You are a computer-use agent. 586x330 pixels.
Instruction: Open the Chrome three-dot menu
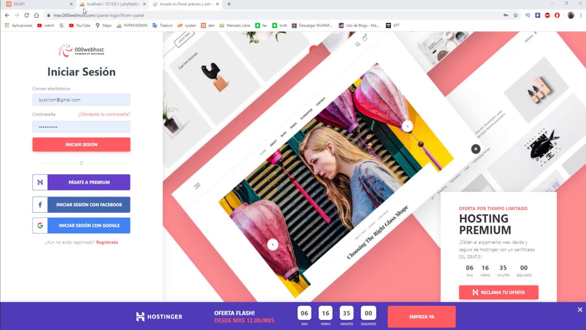click(x=580, y=15)
